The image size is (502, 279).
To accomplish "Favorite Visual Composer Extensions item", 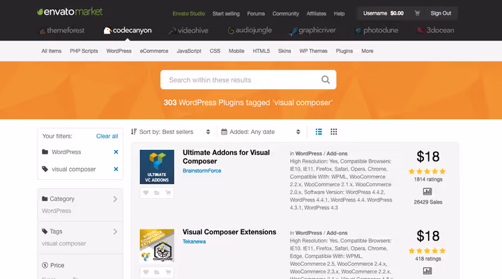I will 146,272.
